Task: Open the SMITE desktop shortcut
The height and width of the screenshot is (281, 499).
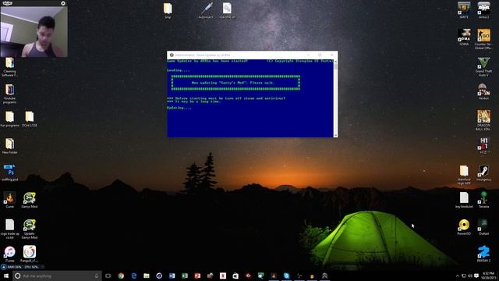Action: click(x=464, y=10)
